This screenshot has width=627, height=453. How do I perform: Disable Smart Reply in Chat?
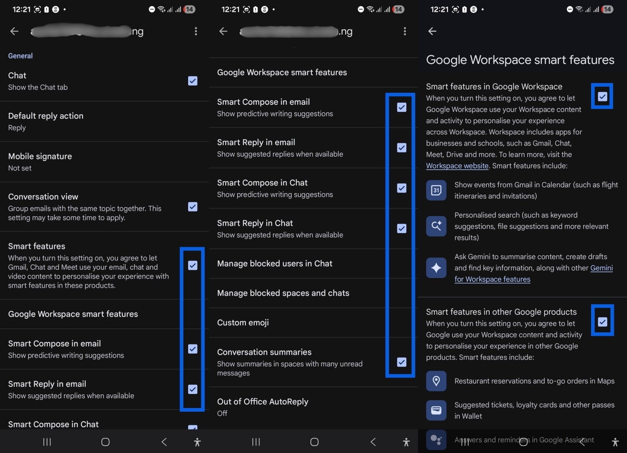point(401,229)
